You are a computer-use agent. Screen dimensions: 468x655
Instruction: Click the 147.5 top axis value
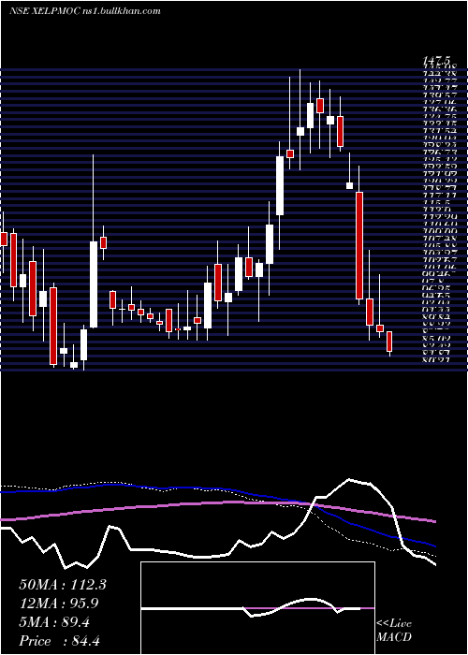tap(438, 63)
